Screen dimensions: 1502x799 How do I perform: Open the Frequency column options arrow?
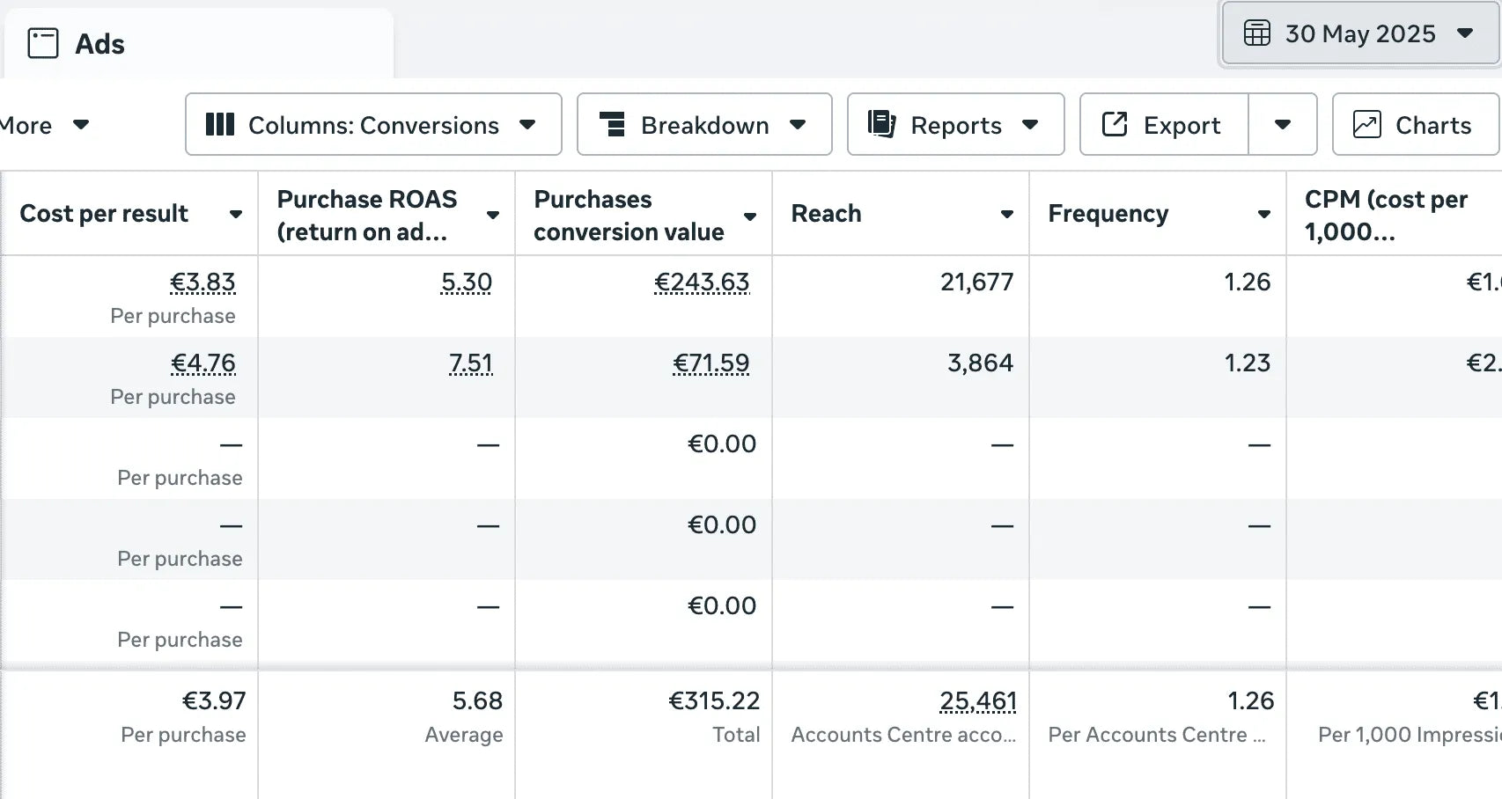tap(1263, 214)
